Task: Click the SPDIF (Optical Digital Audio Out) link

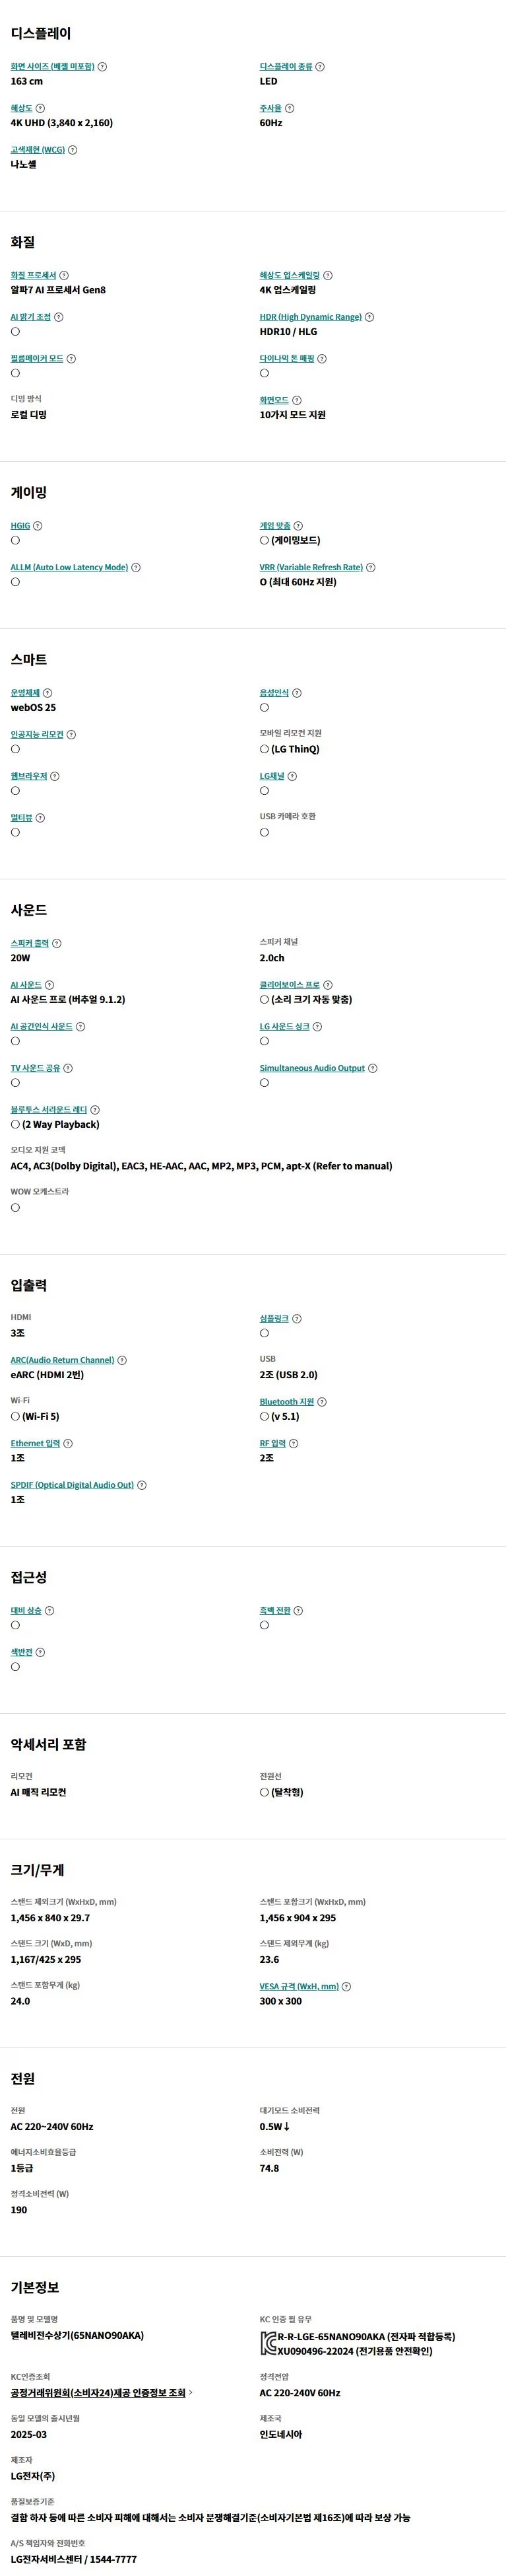Action: (72, 1485)
